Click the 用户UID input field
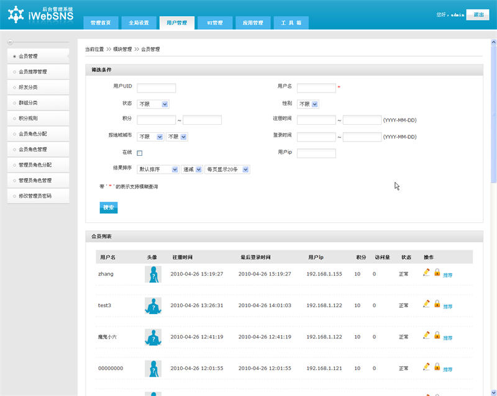This screenshot has width=497, height=396. coord(157,88)
